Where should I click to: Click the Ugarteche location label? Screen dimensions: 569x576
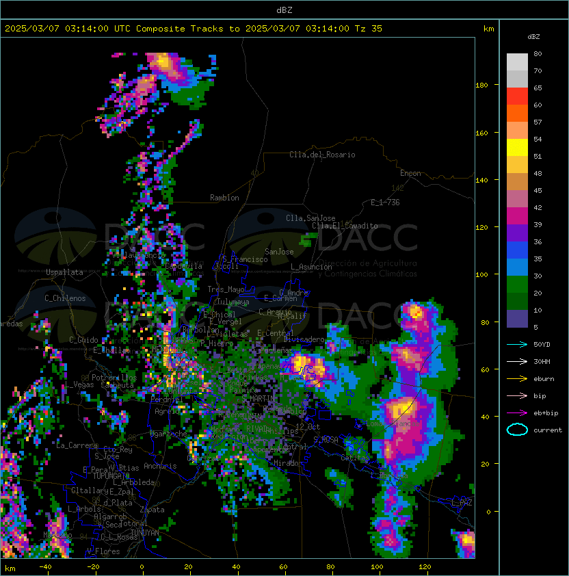[x=169, y=434]
